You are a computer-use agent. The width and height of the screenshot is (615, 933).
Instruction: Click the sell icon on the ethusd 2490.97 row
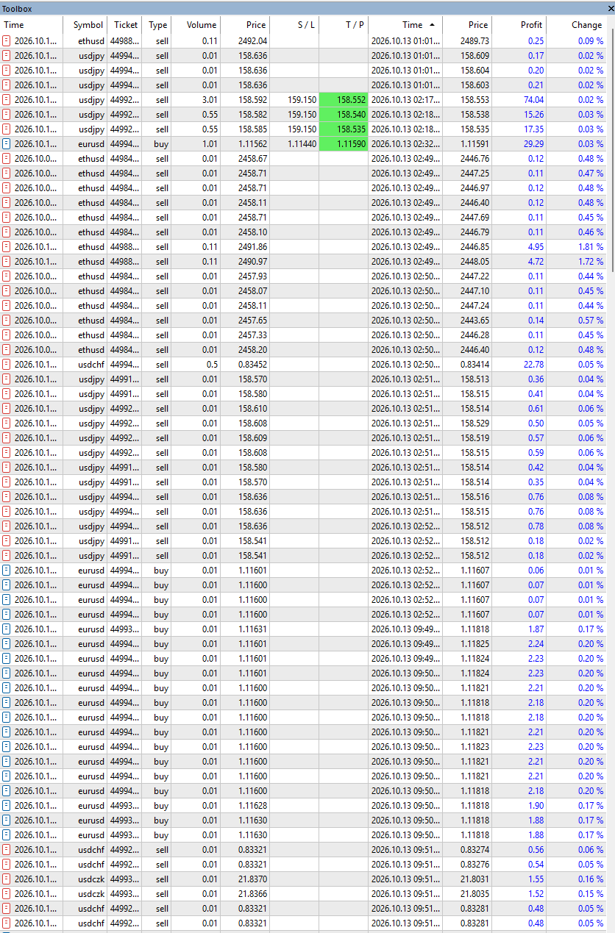tap(7, 262)
